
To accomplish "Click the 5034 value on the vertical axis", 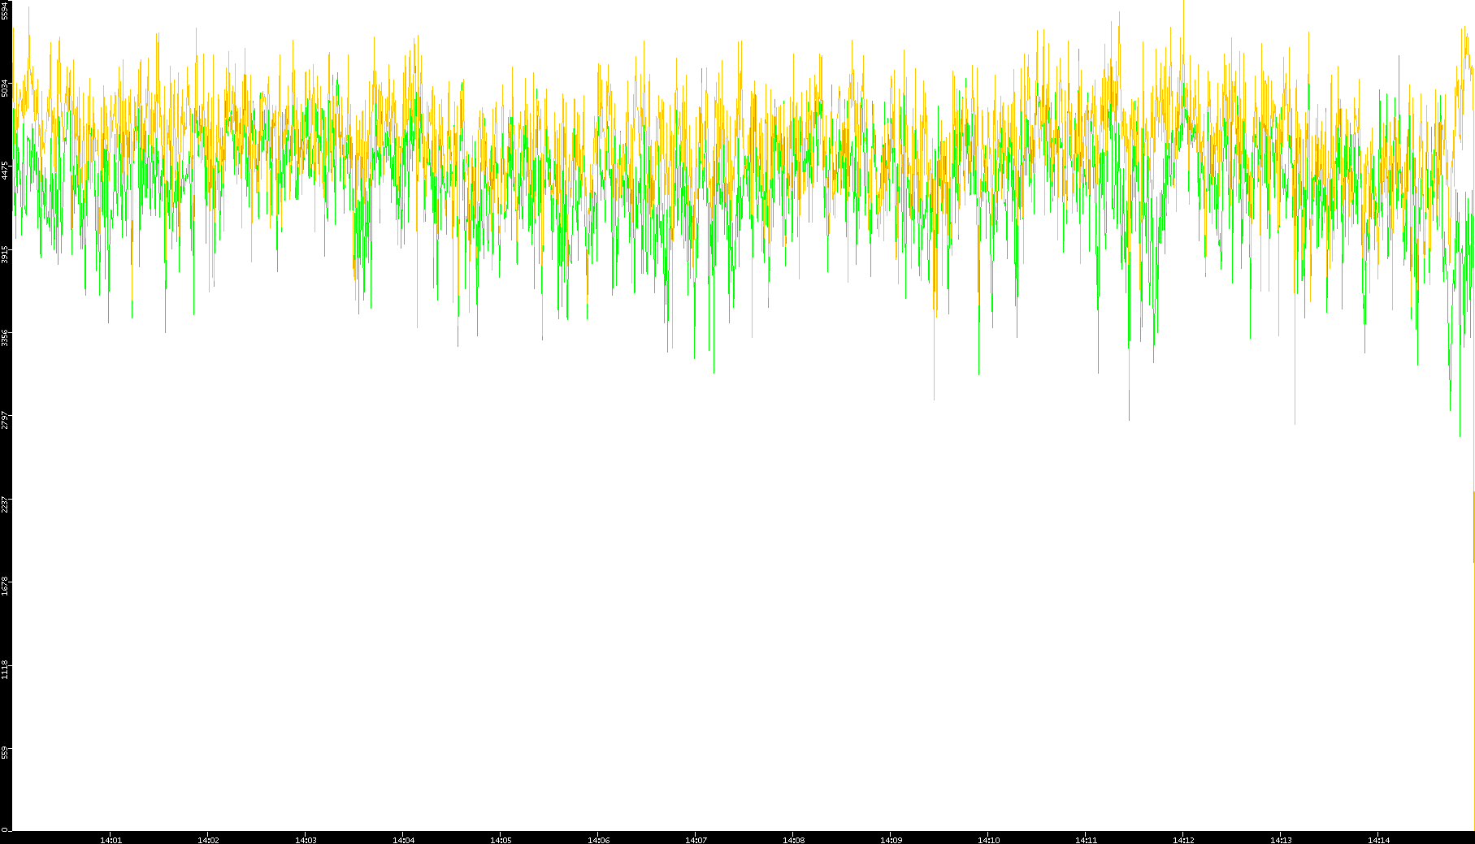I will (5, 88).
